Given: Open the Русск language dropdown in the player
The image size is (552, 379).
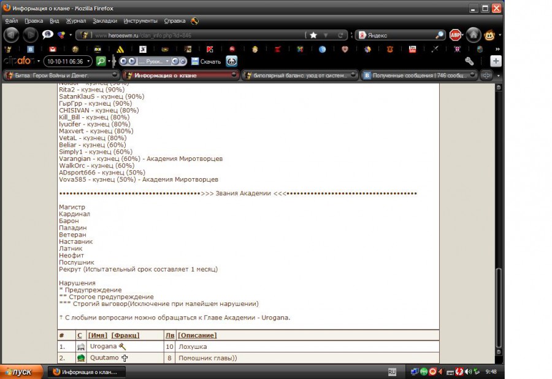Looking at the screenshot, I should tap(167, 61).
